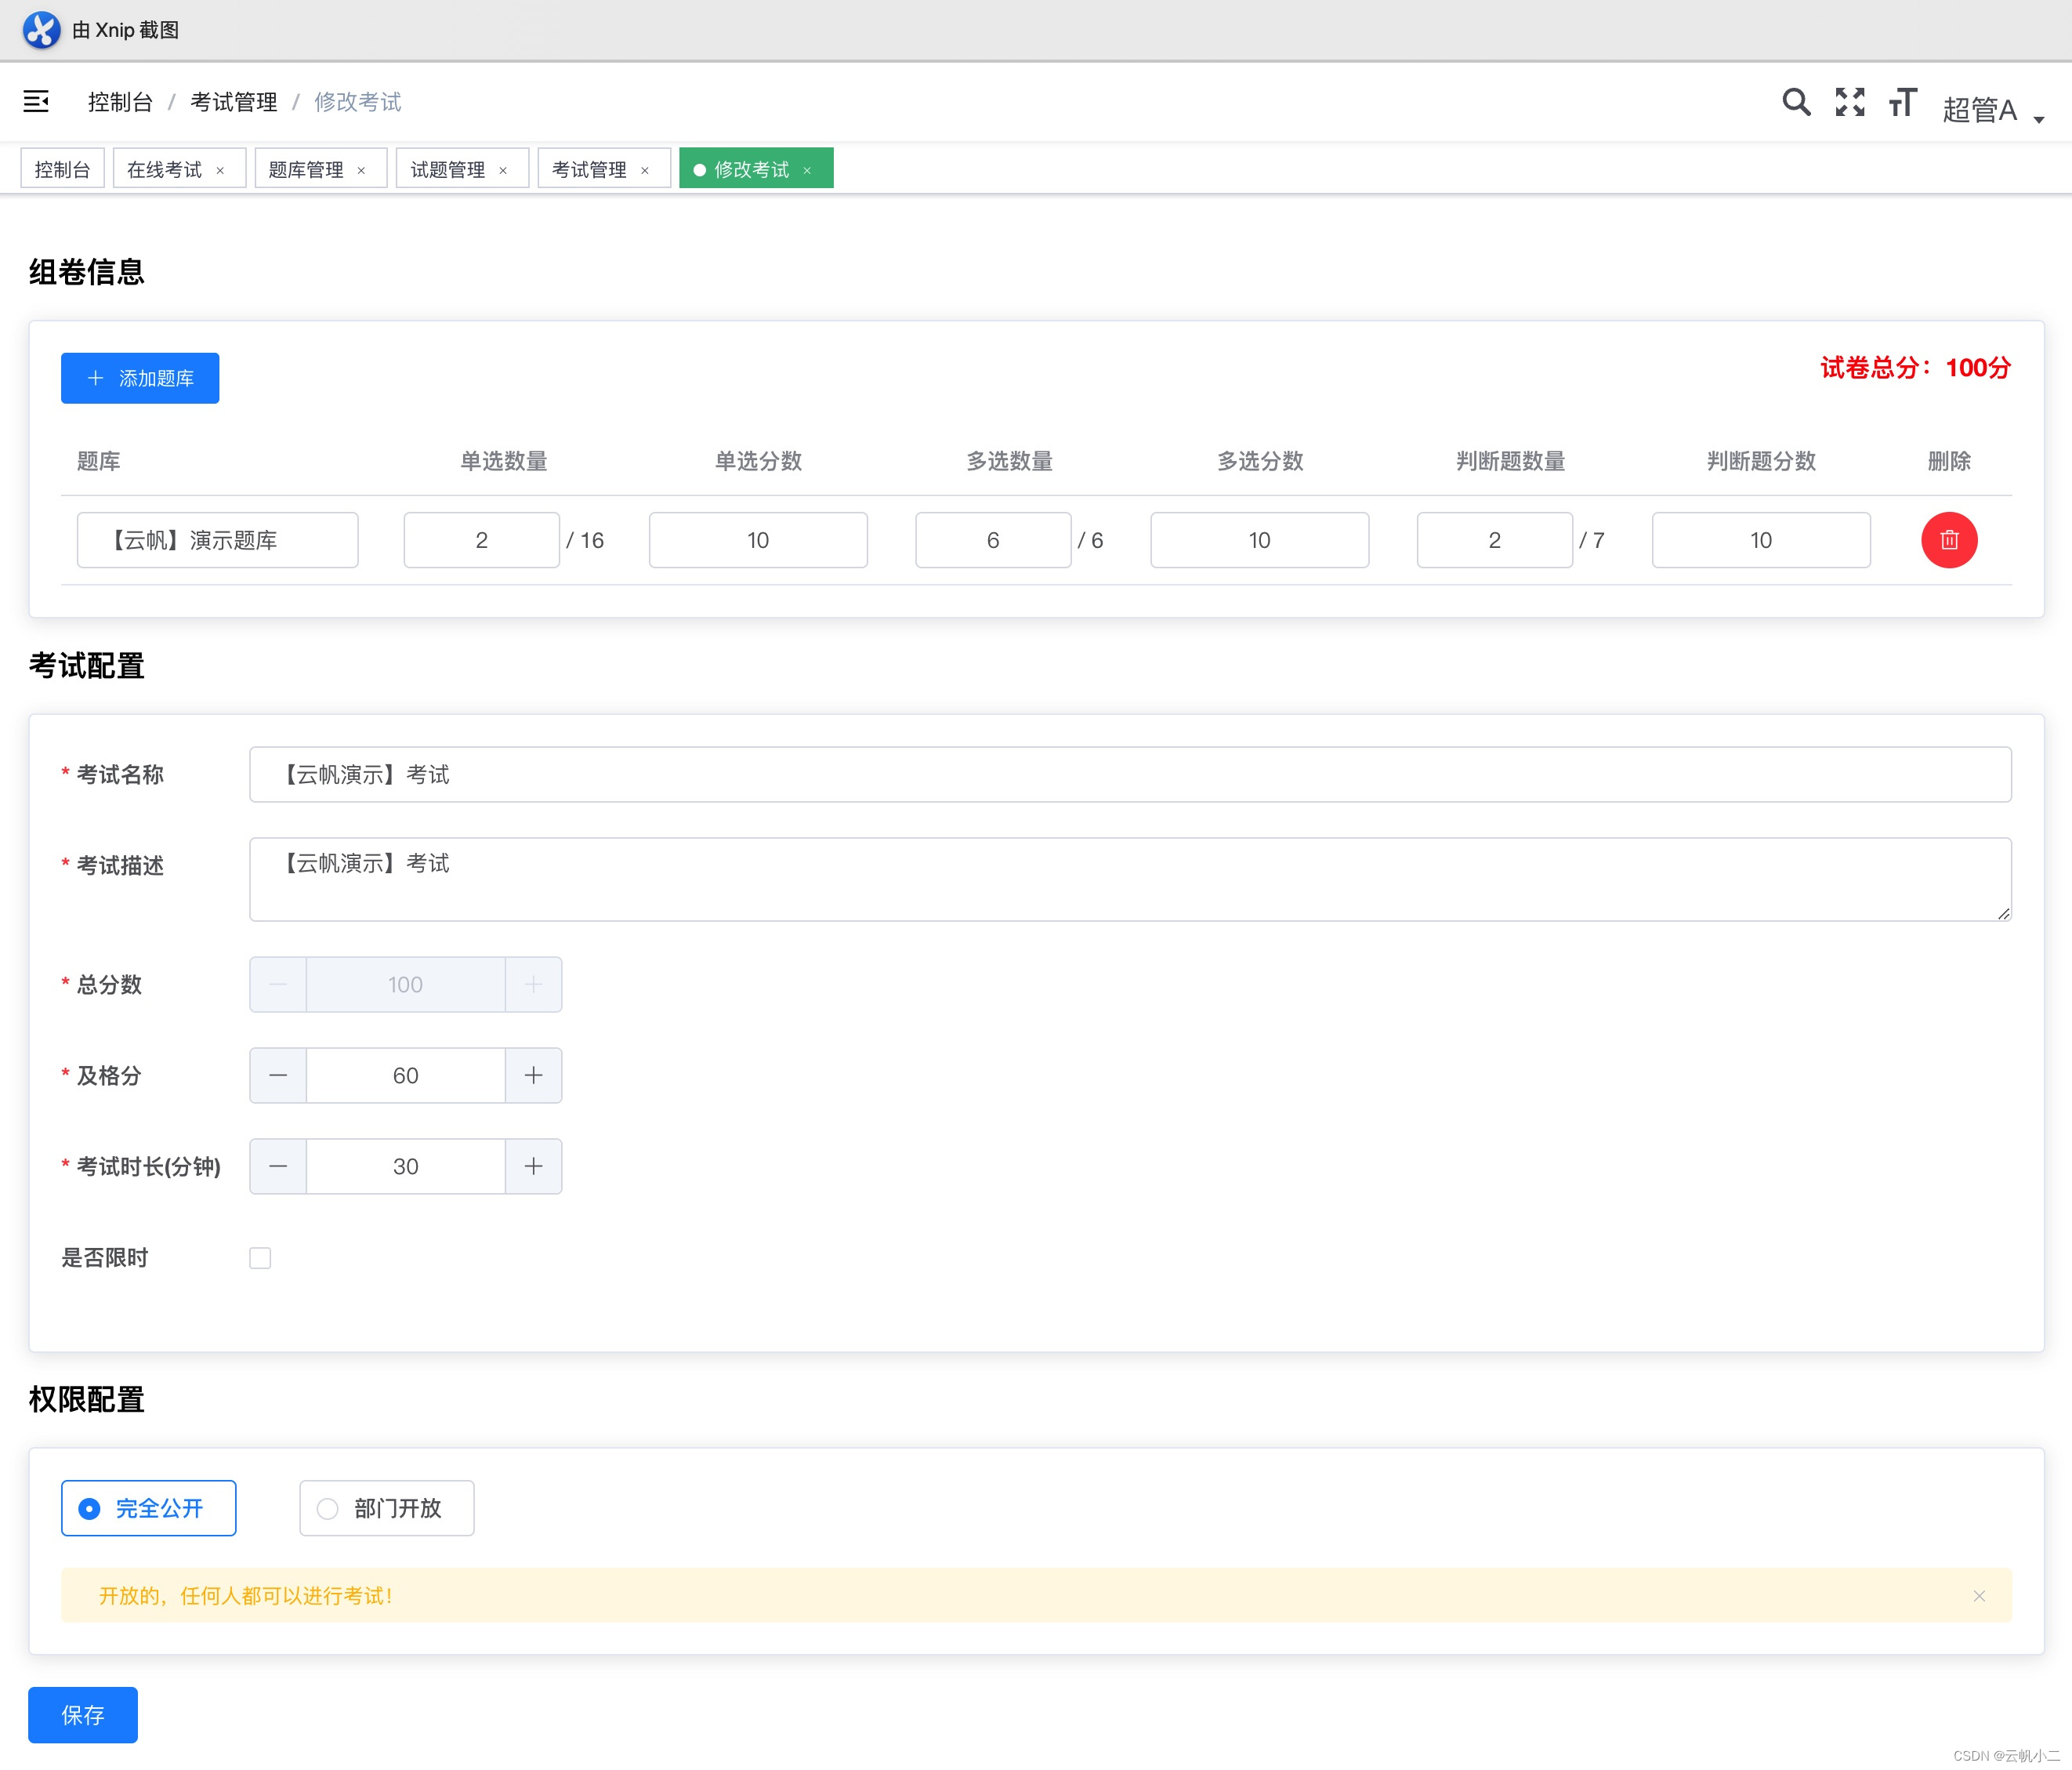Click the 添加题库 button
The height and width of the screenshot is (1770, 2072).
(140, 378)
